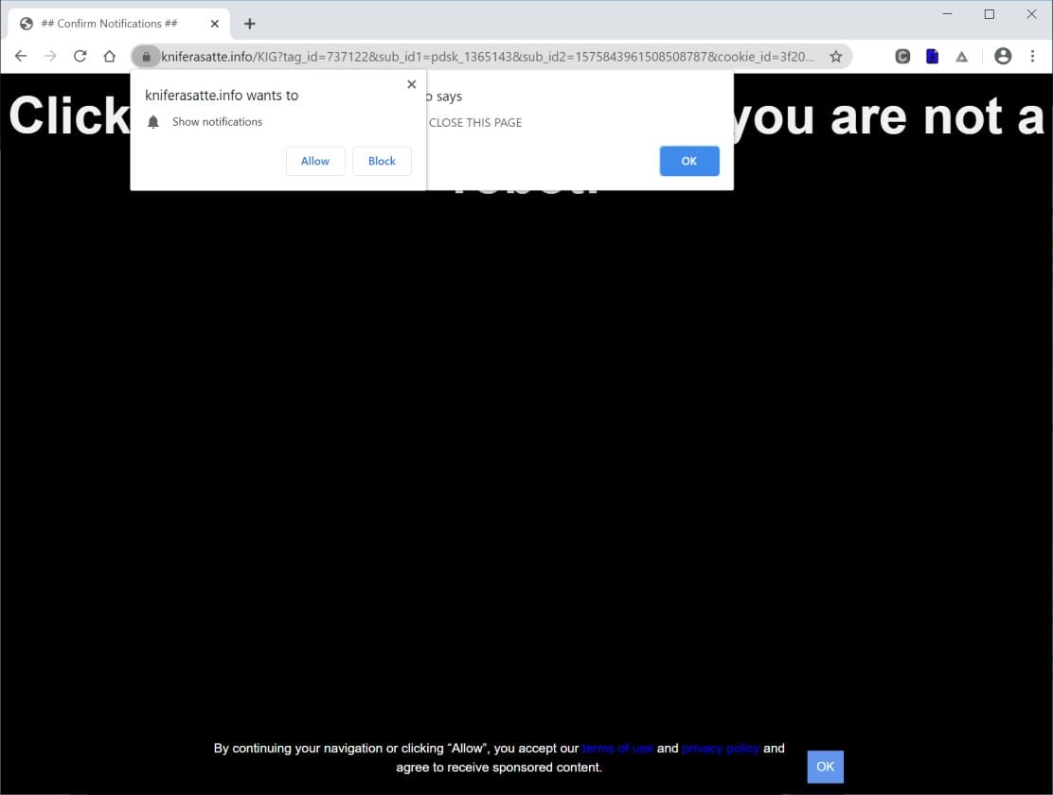The image size is (1053, 795).
Task: Click 'kniferasatte.info wants to' heading
Action: tap(222, 96)
